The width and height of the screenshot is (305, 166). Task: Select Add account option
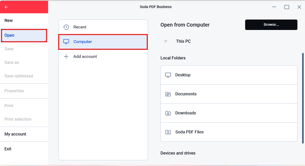103,57
